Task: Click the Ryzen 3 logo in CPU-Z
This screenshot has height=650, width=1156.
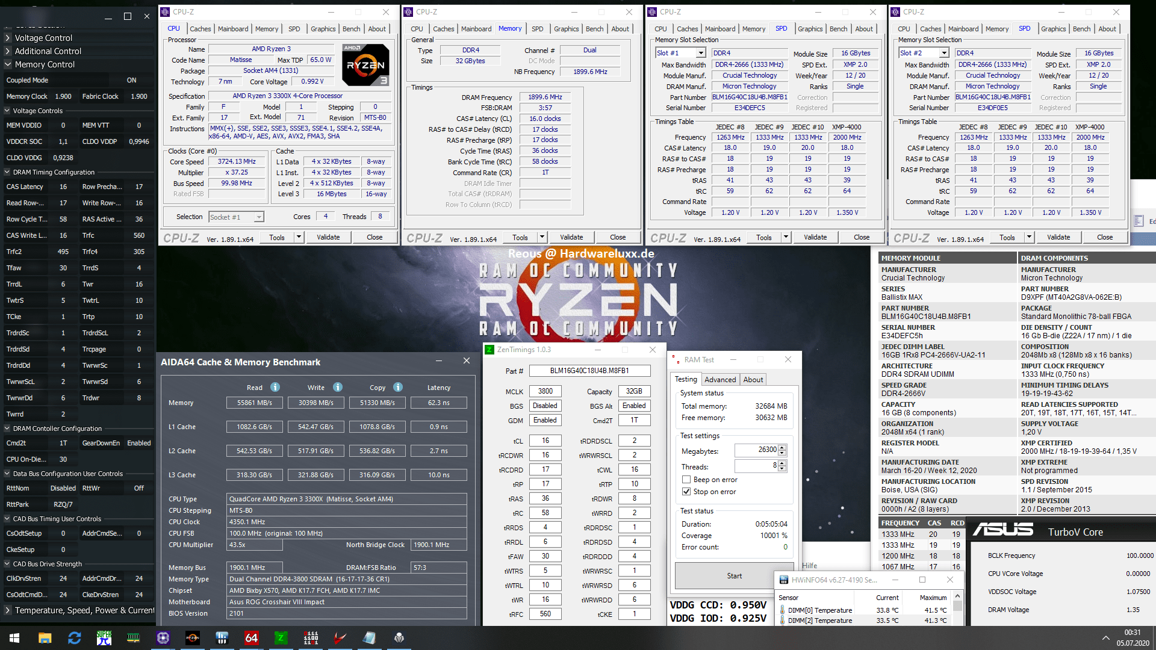Action: (x=366, y=65)
